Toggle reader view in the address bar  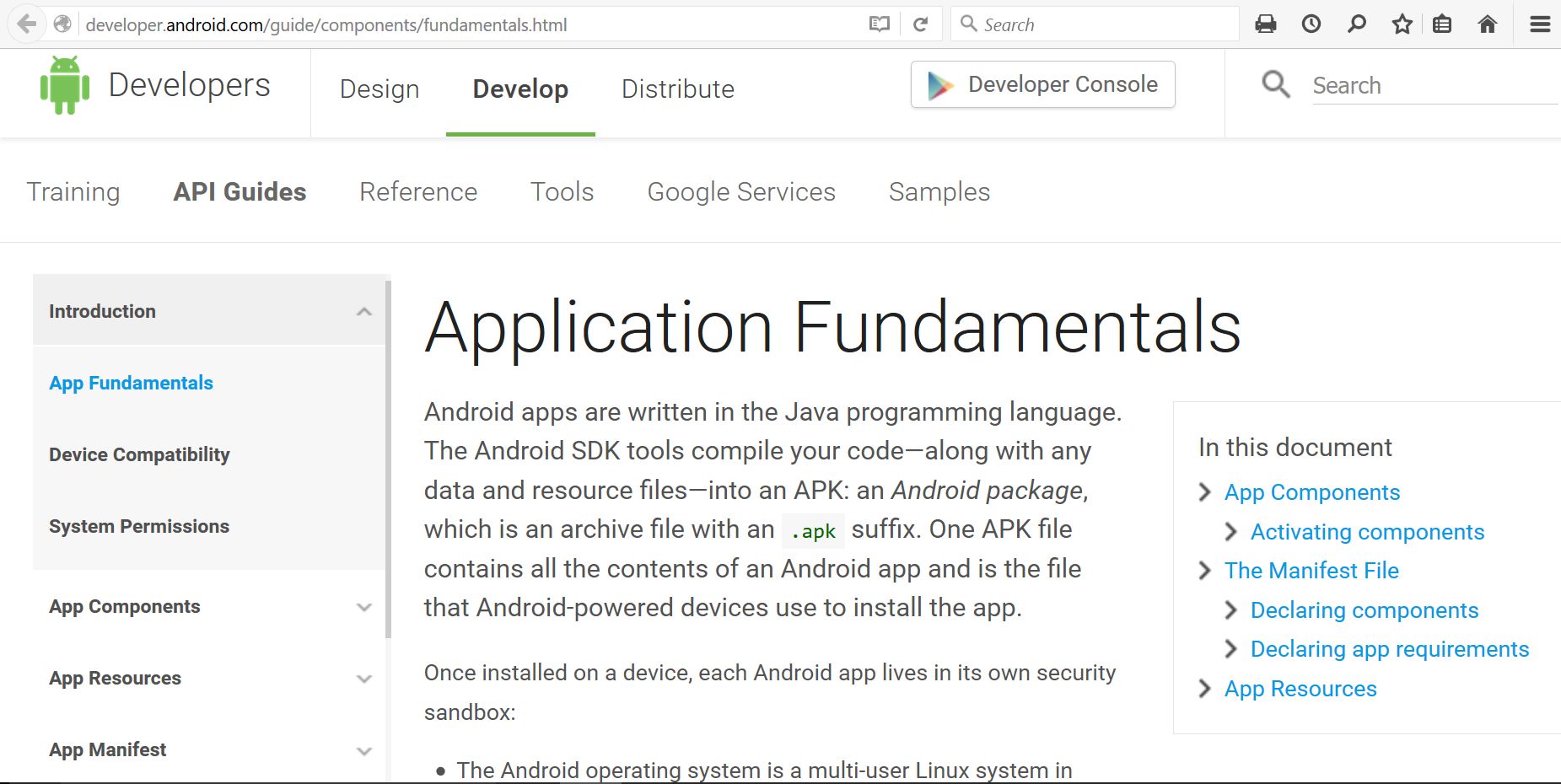[878, 24]
